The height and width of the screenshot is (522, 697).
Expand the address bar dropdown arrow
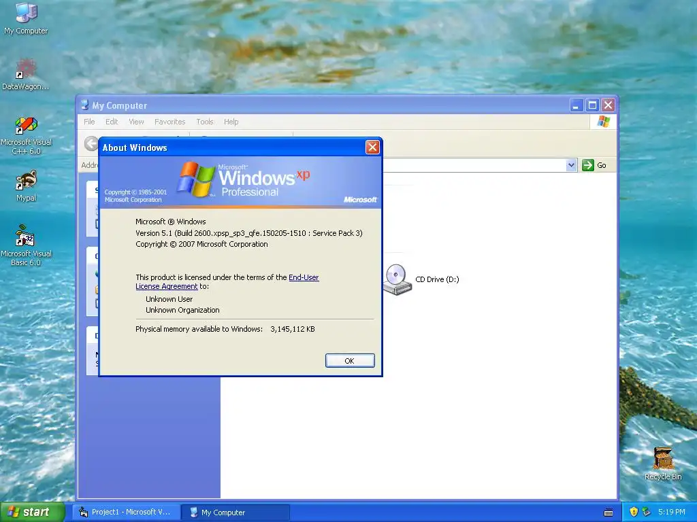pos(571,165)
